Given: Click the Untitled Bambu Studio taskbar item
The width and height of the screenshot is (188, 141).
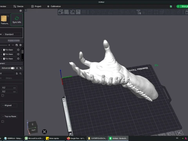Looking at the screenshot, I should (x=118, y=138).
